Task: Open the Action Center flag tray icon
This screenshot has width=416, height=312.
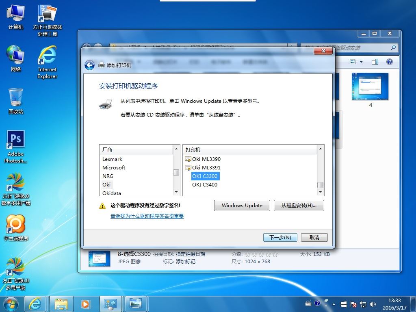Action: [x=353, y=304]
